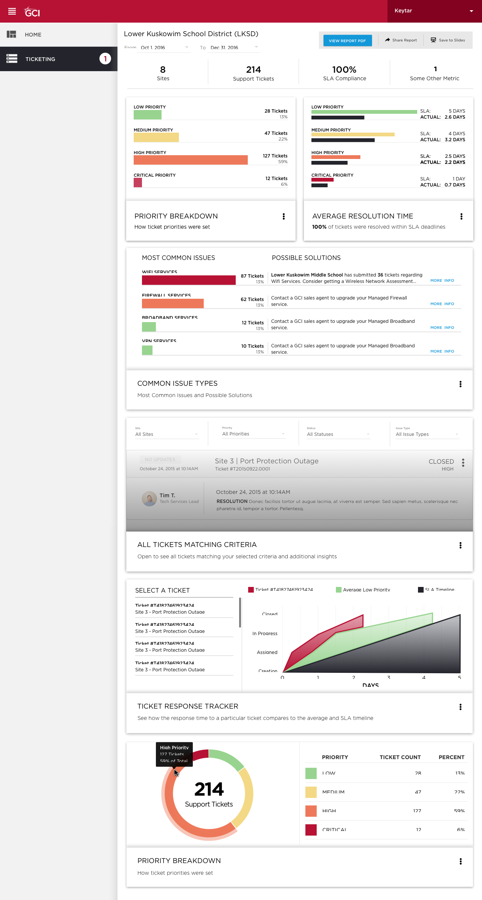Click the red Critical swatch in the priority table
Screen dimensions: 482x900
(311, 830)
